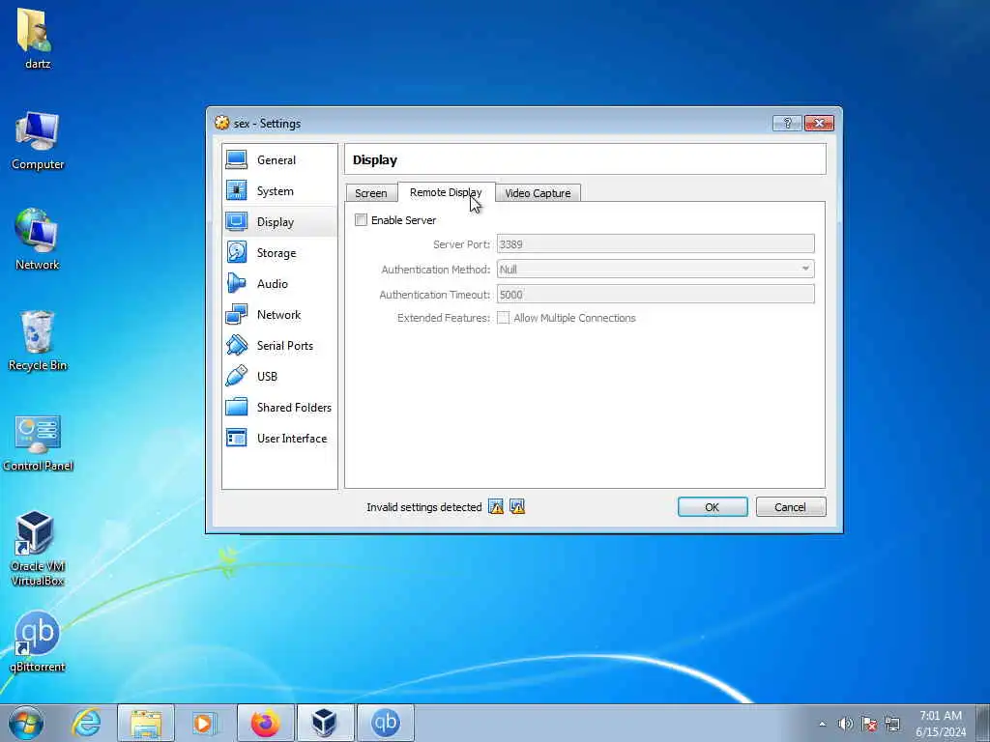Click the network tray icon

892,724
